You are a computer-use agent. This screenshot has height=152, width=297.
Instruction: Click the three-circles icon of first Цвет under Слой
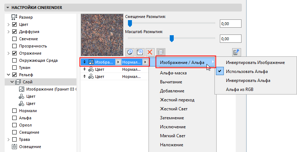(x=21, y=96)
